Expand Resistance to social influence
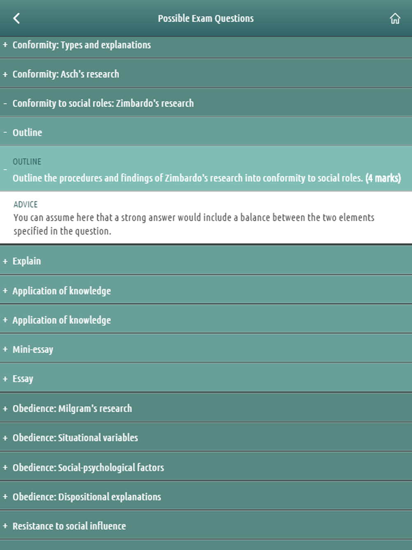 pos(206,526)
